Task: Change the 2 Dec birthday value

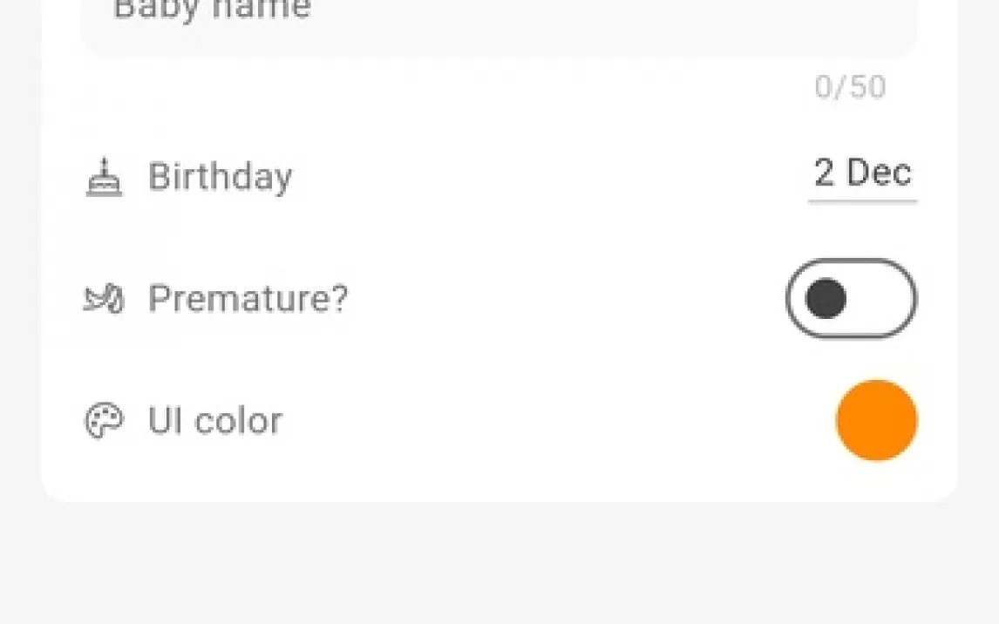Action: coord(862,173)
